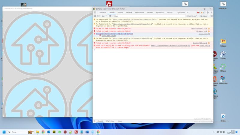Close the DevTools bottom drawer
Screen dimensions: 240x135
[x=211, y=121]
